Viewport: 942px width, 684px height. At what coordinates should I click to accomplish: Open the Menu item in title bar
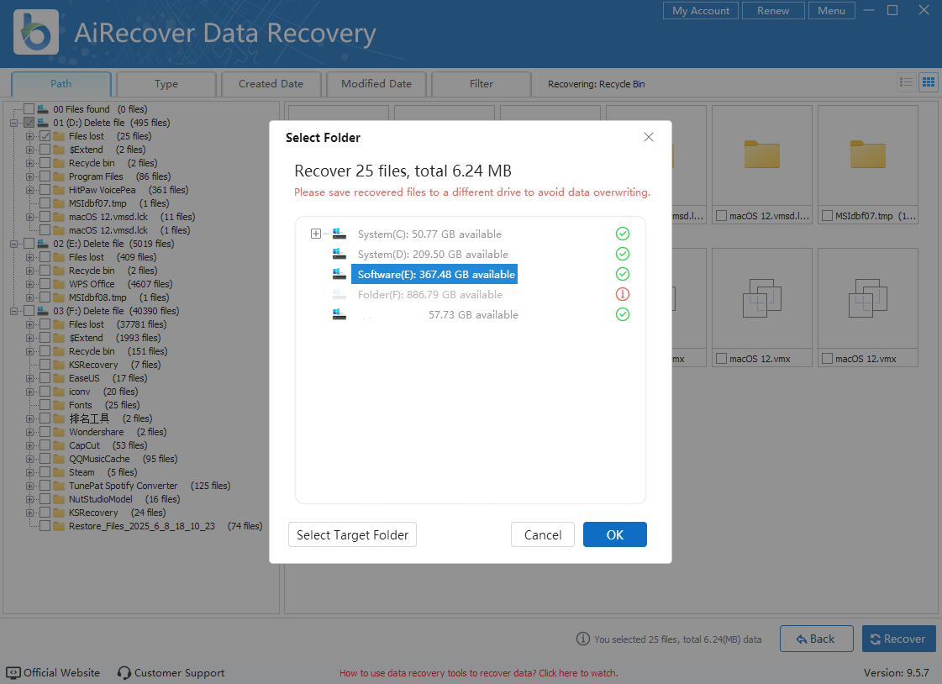click(x=831, y=11)
